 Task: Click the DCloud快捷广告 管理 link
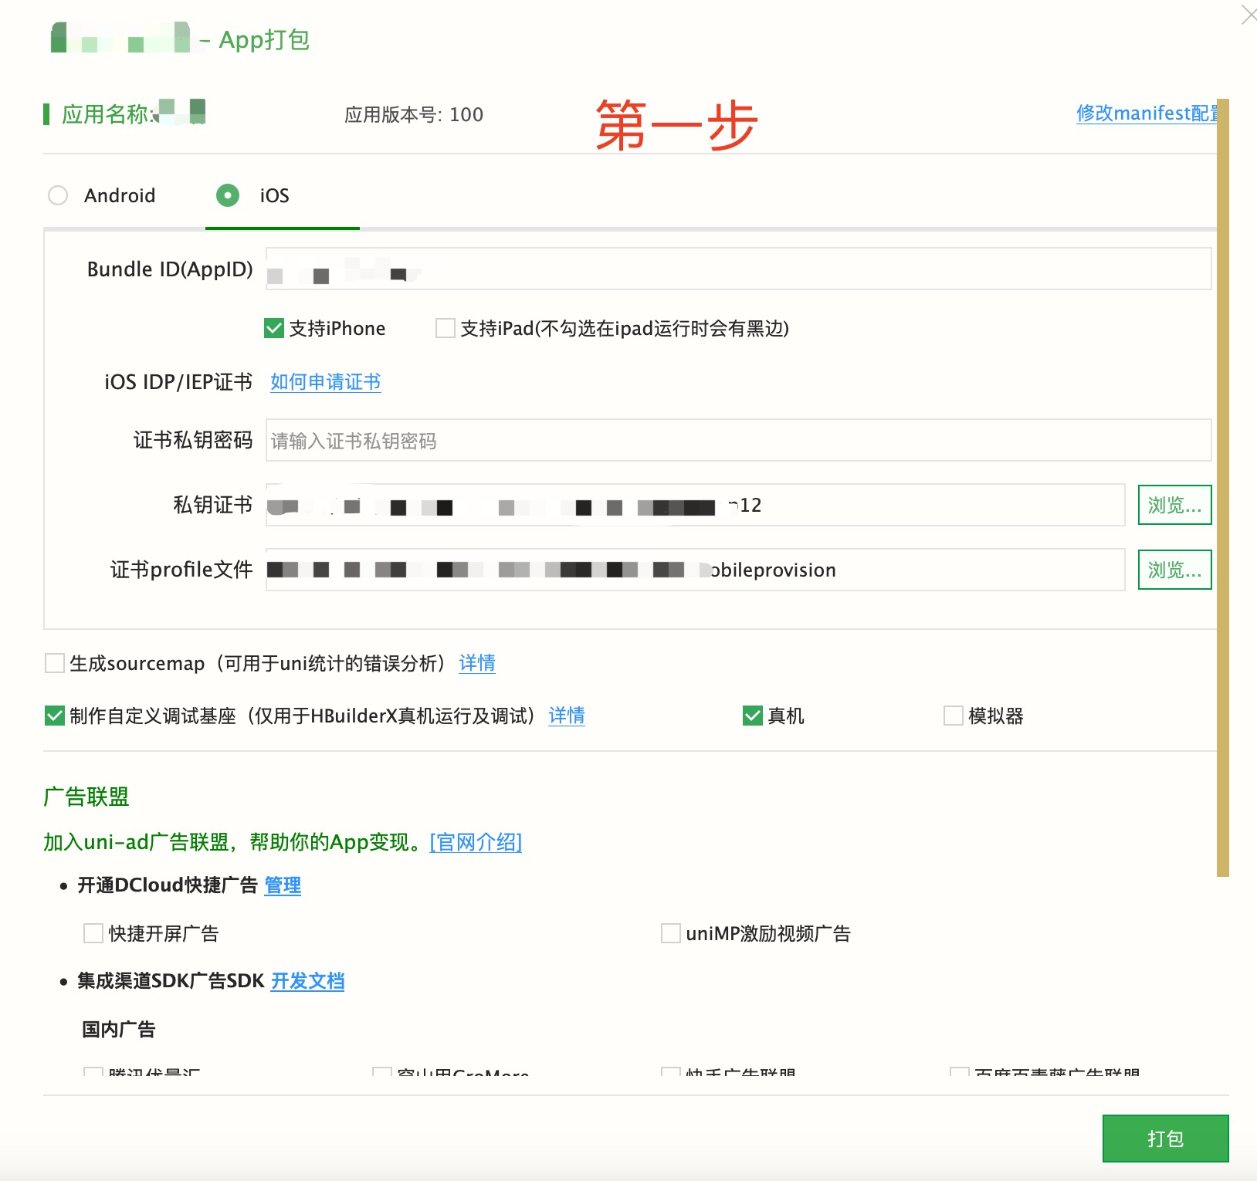(x=283, y=885)
